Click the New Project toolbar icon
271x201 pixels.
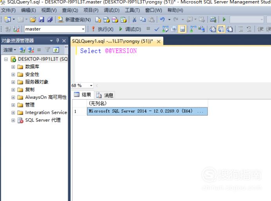(x=7, y=20)
